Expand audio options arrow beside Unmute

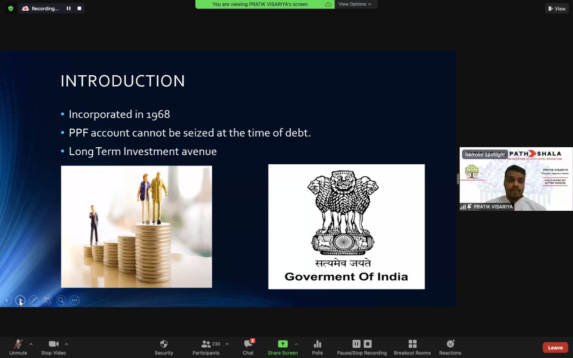coord(31,344)
